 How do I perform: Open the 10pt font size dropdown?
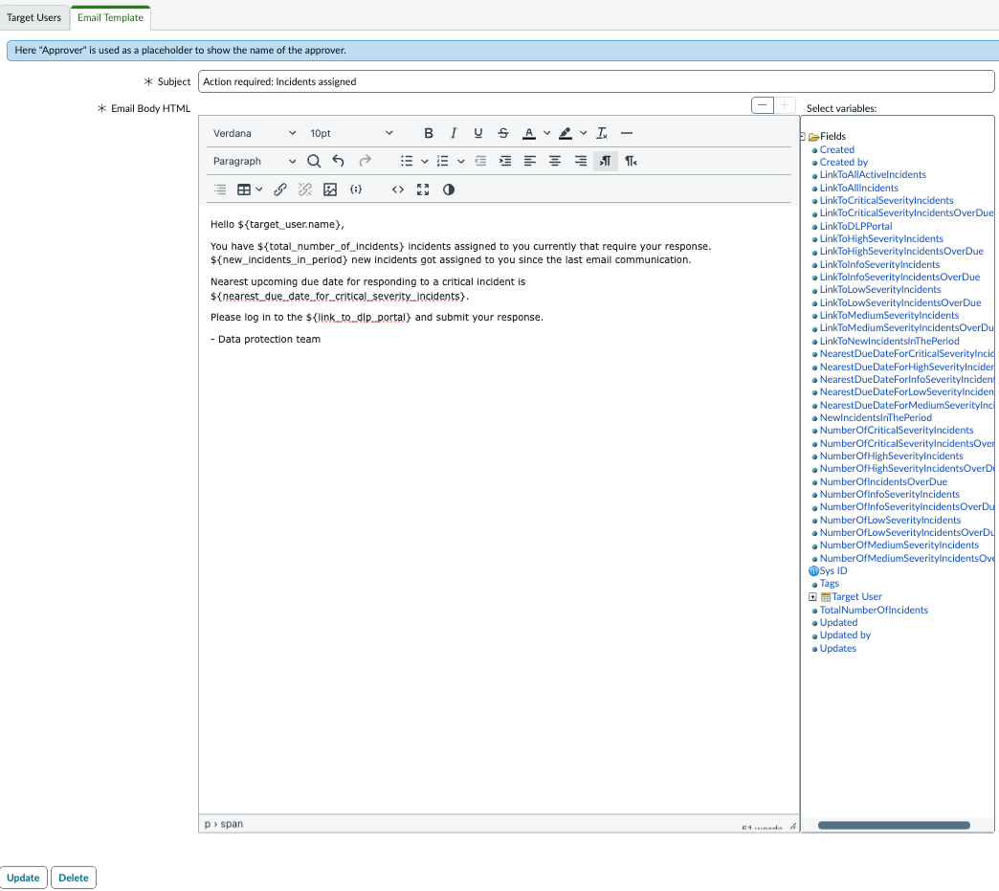(351, 133)
